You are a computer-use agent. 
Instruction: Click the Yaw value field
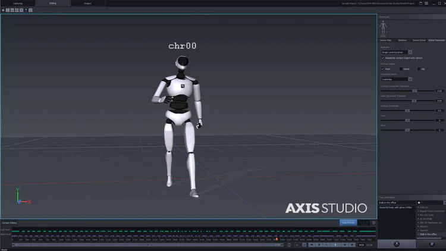tap(439, 120)
